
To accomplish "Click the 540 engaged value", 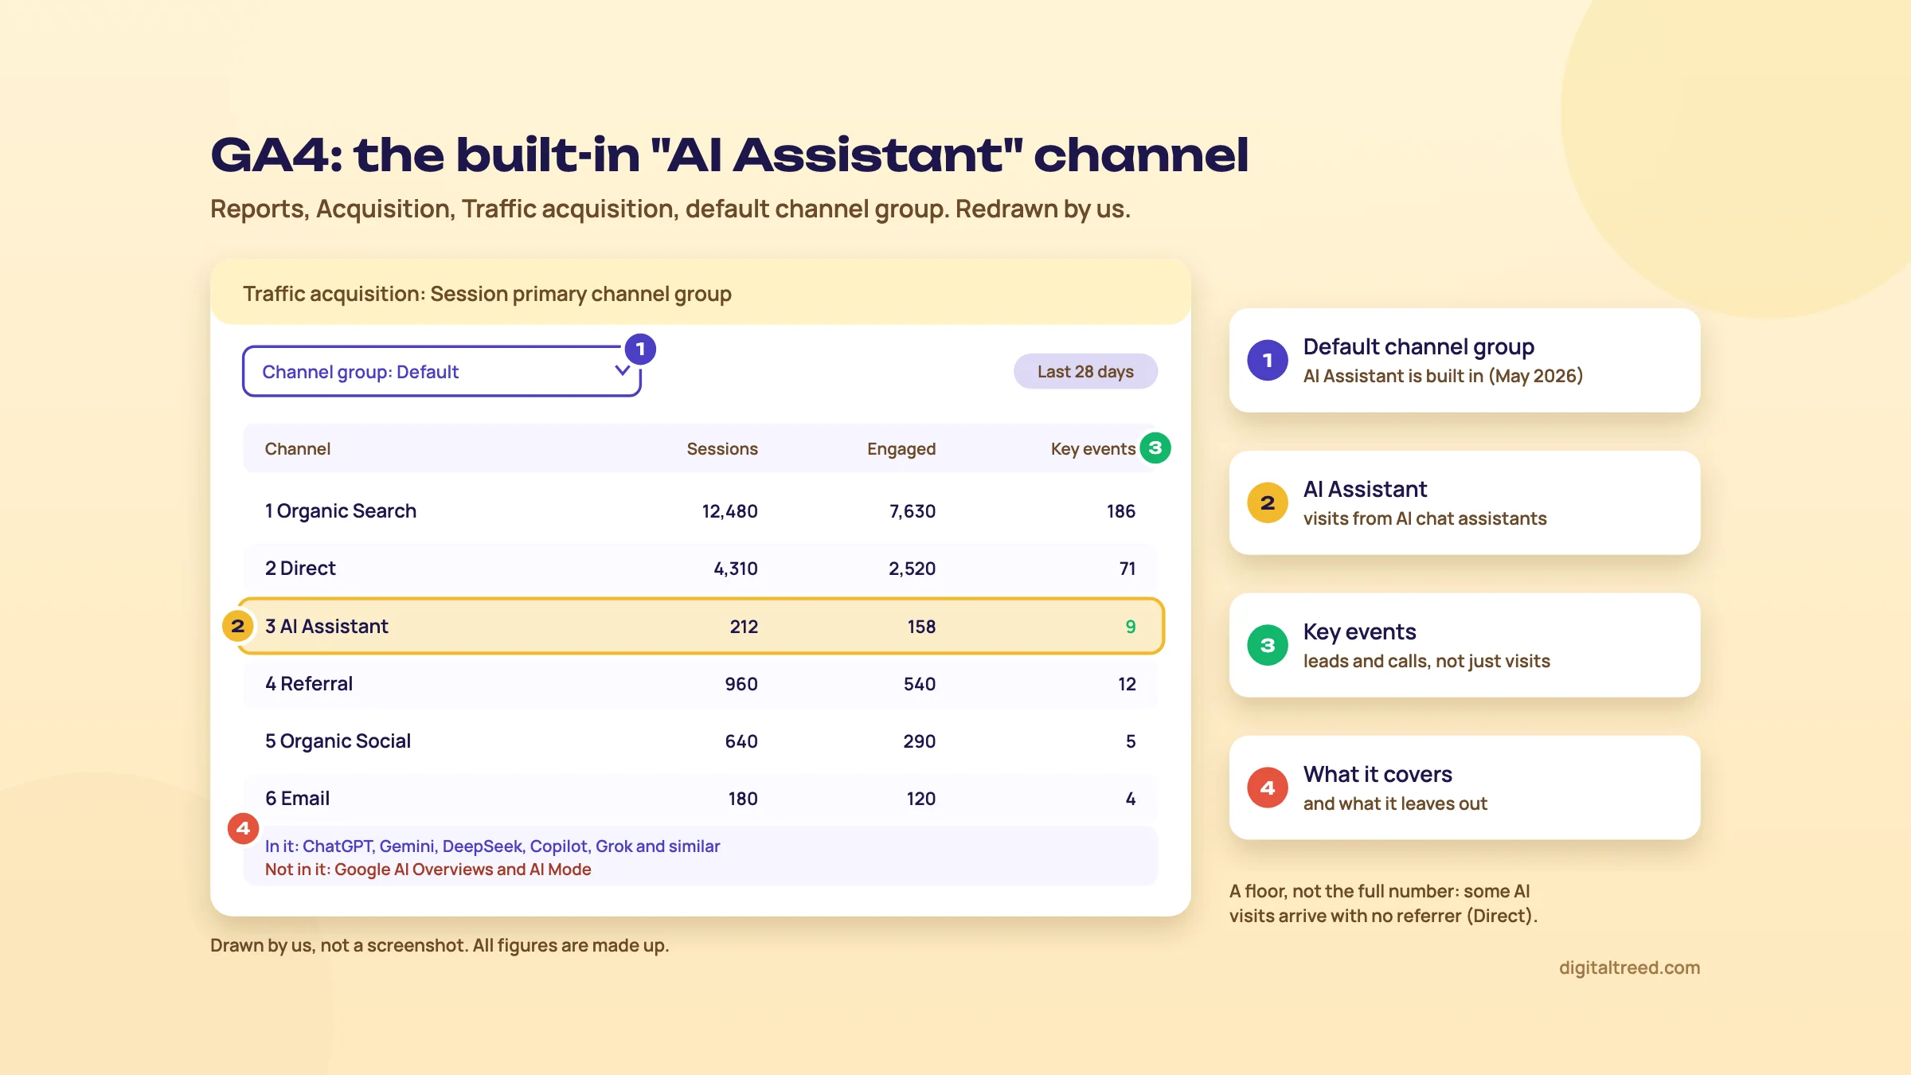I will click(x=920, y=684).
